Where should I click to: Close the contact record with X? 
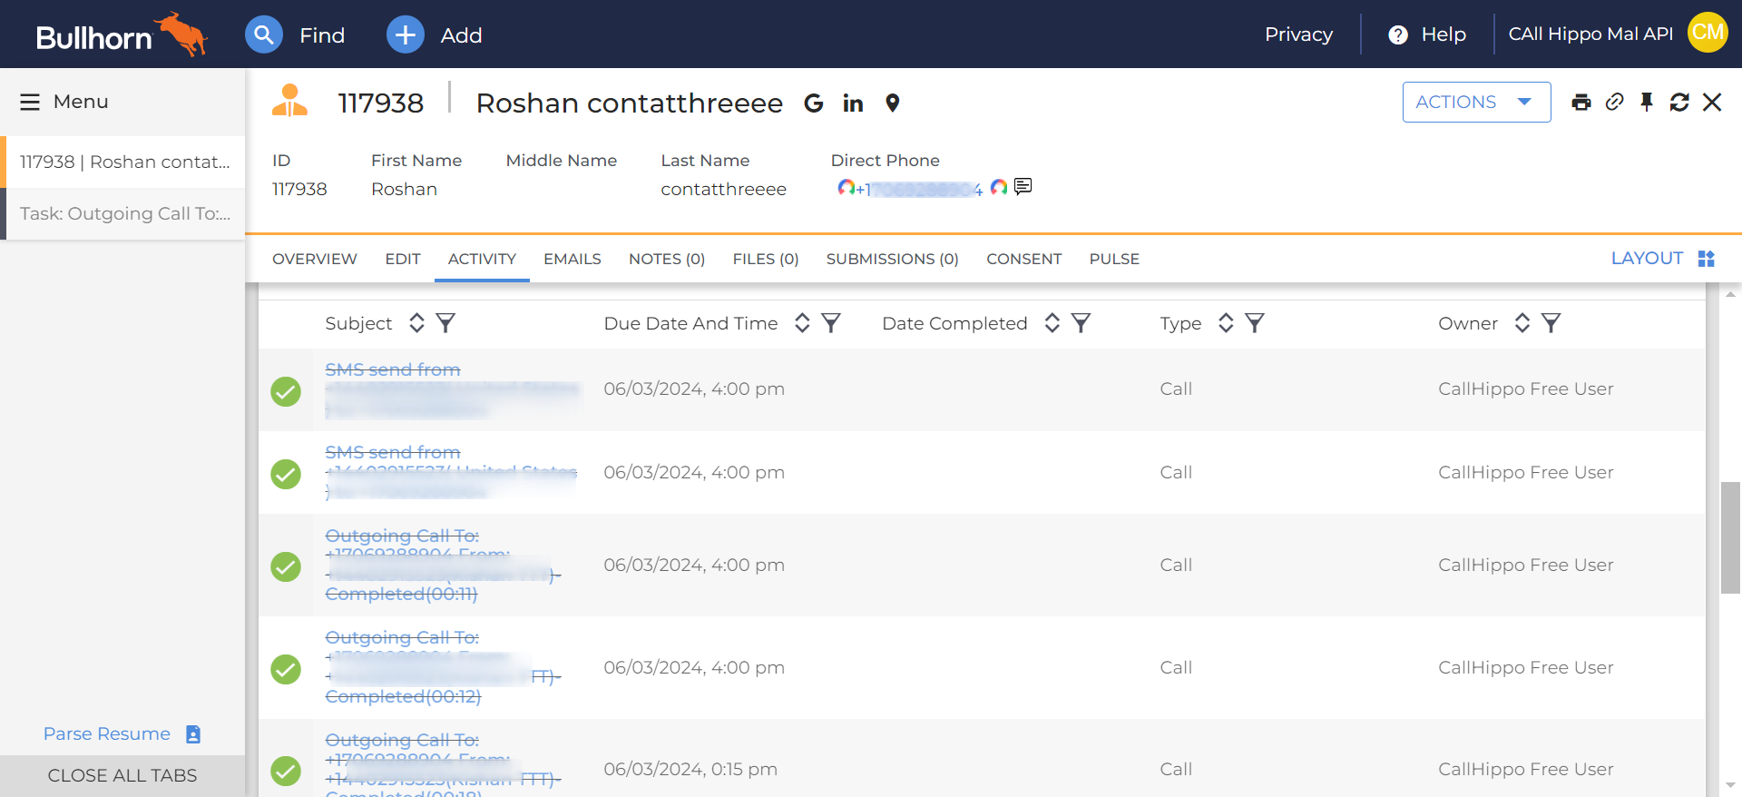1712,103
